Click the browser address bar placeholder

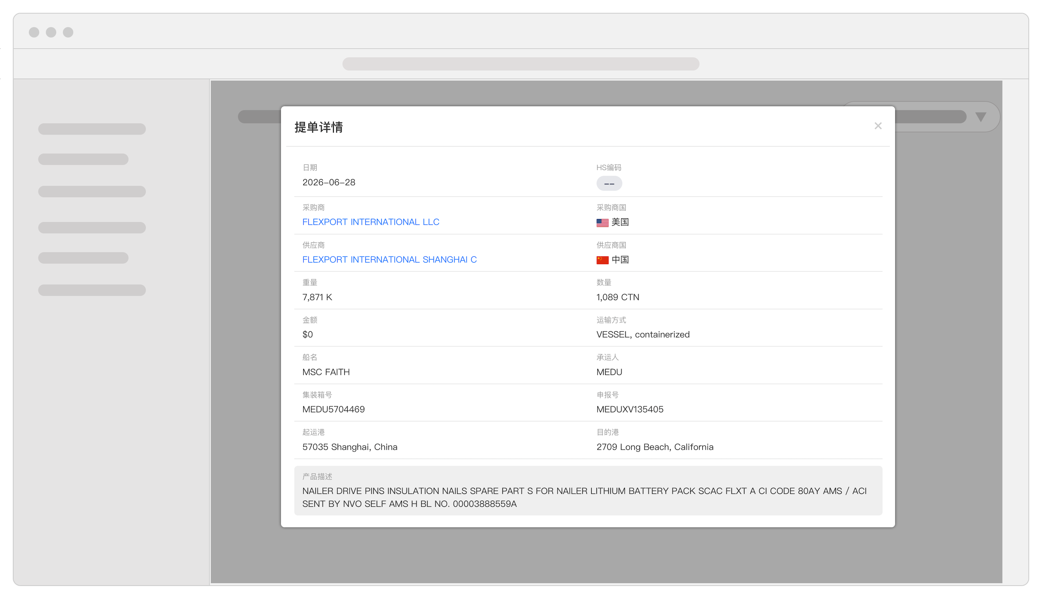click(x=521, y=64)
